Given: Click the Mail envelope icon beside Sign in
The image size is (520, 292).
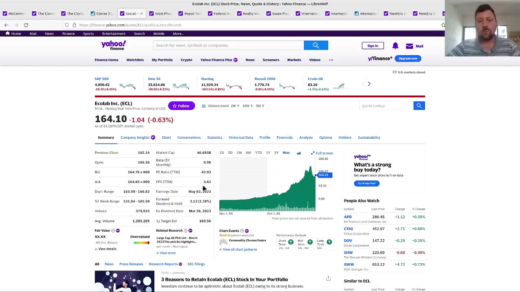Looking at the screenshot, I should tap(409, 46).
